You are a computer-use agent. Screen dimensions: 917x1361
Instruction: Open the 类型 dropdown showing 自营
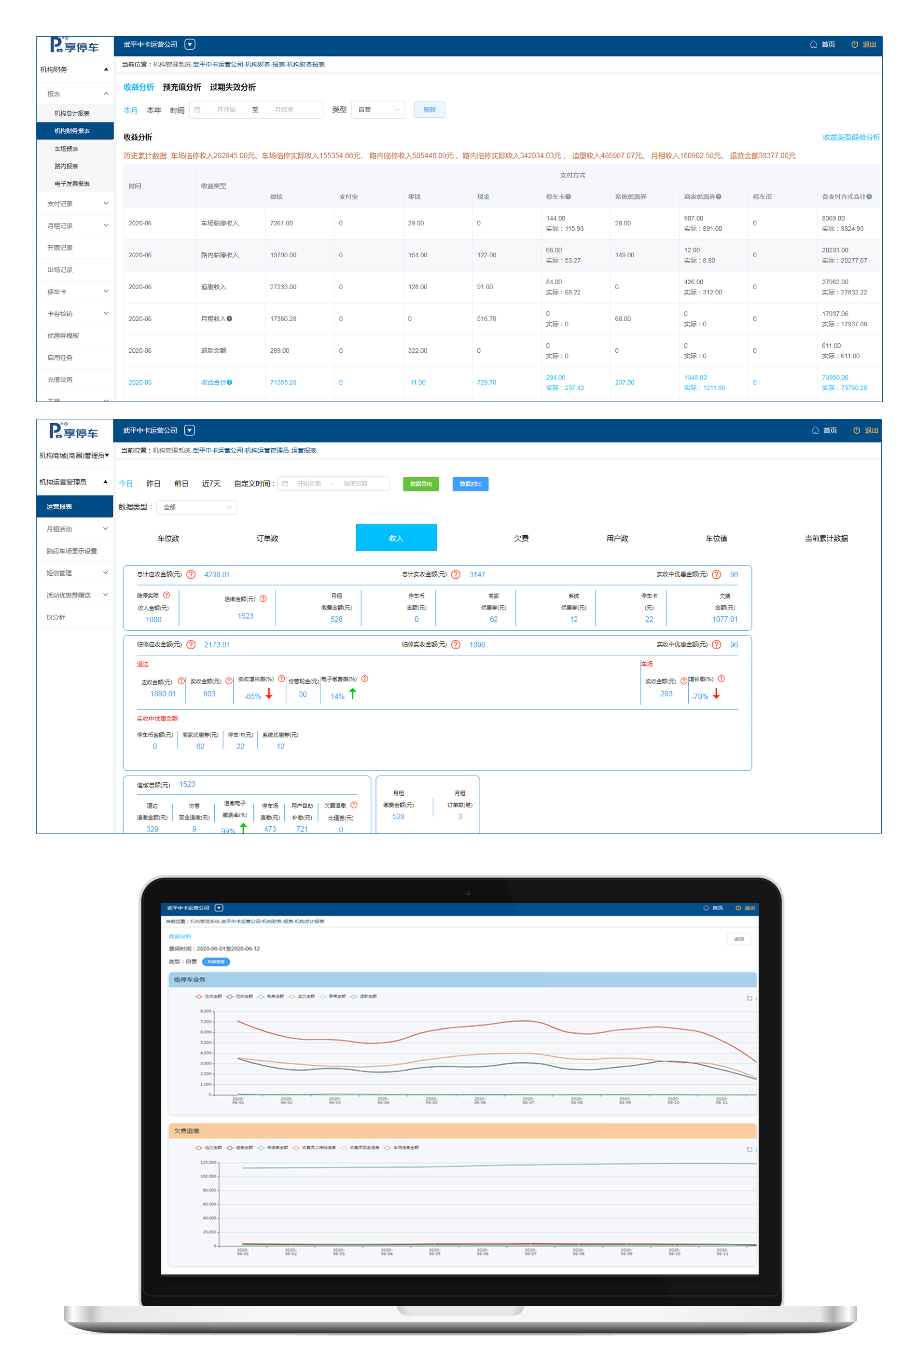378,110
